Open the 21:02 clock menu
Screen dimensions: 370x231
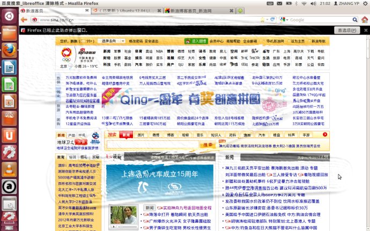pyautogui.click(x=325, y=3)
